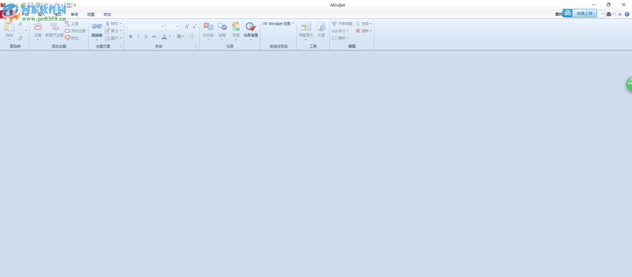The width and height of the screenshot is (632, 277).
Task: Toggle Strikethrough formatting
Action: [x=154, y=36]
